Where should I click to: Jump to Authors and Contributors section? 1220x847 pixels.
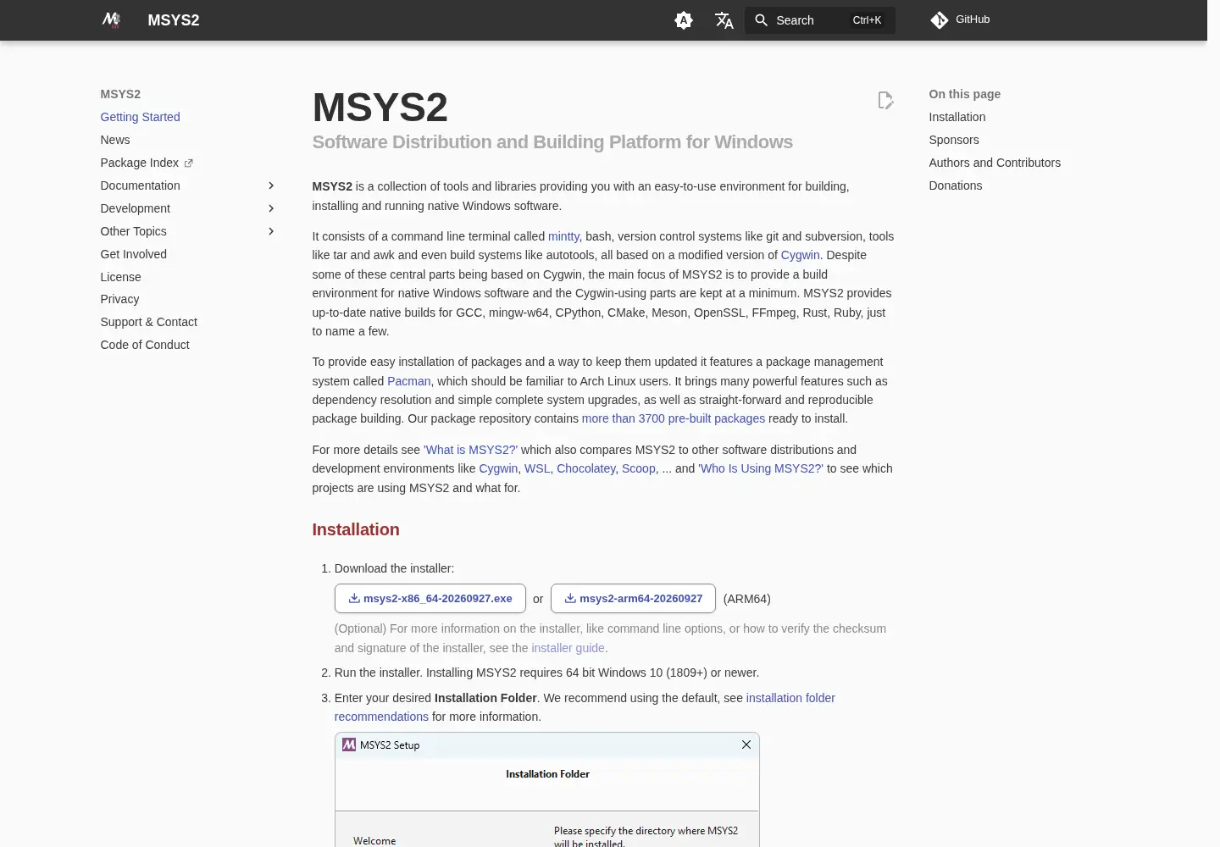click(x=995, y=163)
